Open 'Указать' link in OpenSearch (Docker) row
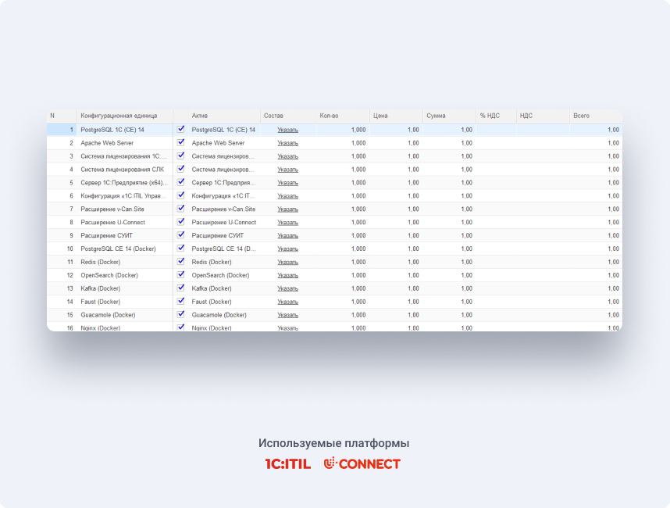The width and height of the screenshot is (670, 508). tap(287, 275)
